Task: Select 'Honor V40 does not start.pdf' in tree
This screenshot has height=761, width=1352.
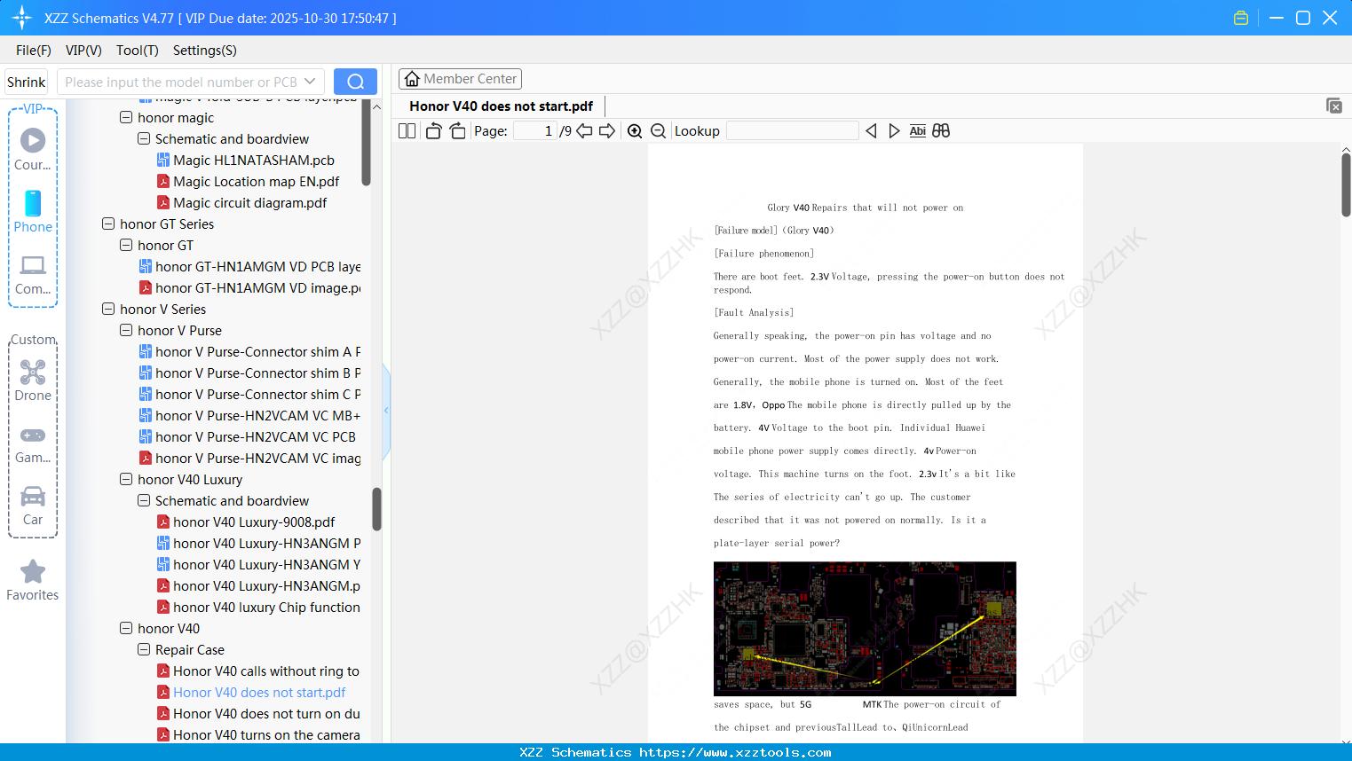Action: coord(251,693)
